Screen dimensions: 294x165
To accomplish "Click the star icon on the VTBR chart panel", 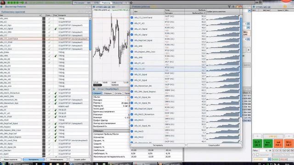I will point(94,7).
